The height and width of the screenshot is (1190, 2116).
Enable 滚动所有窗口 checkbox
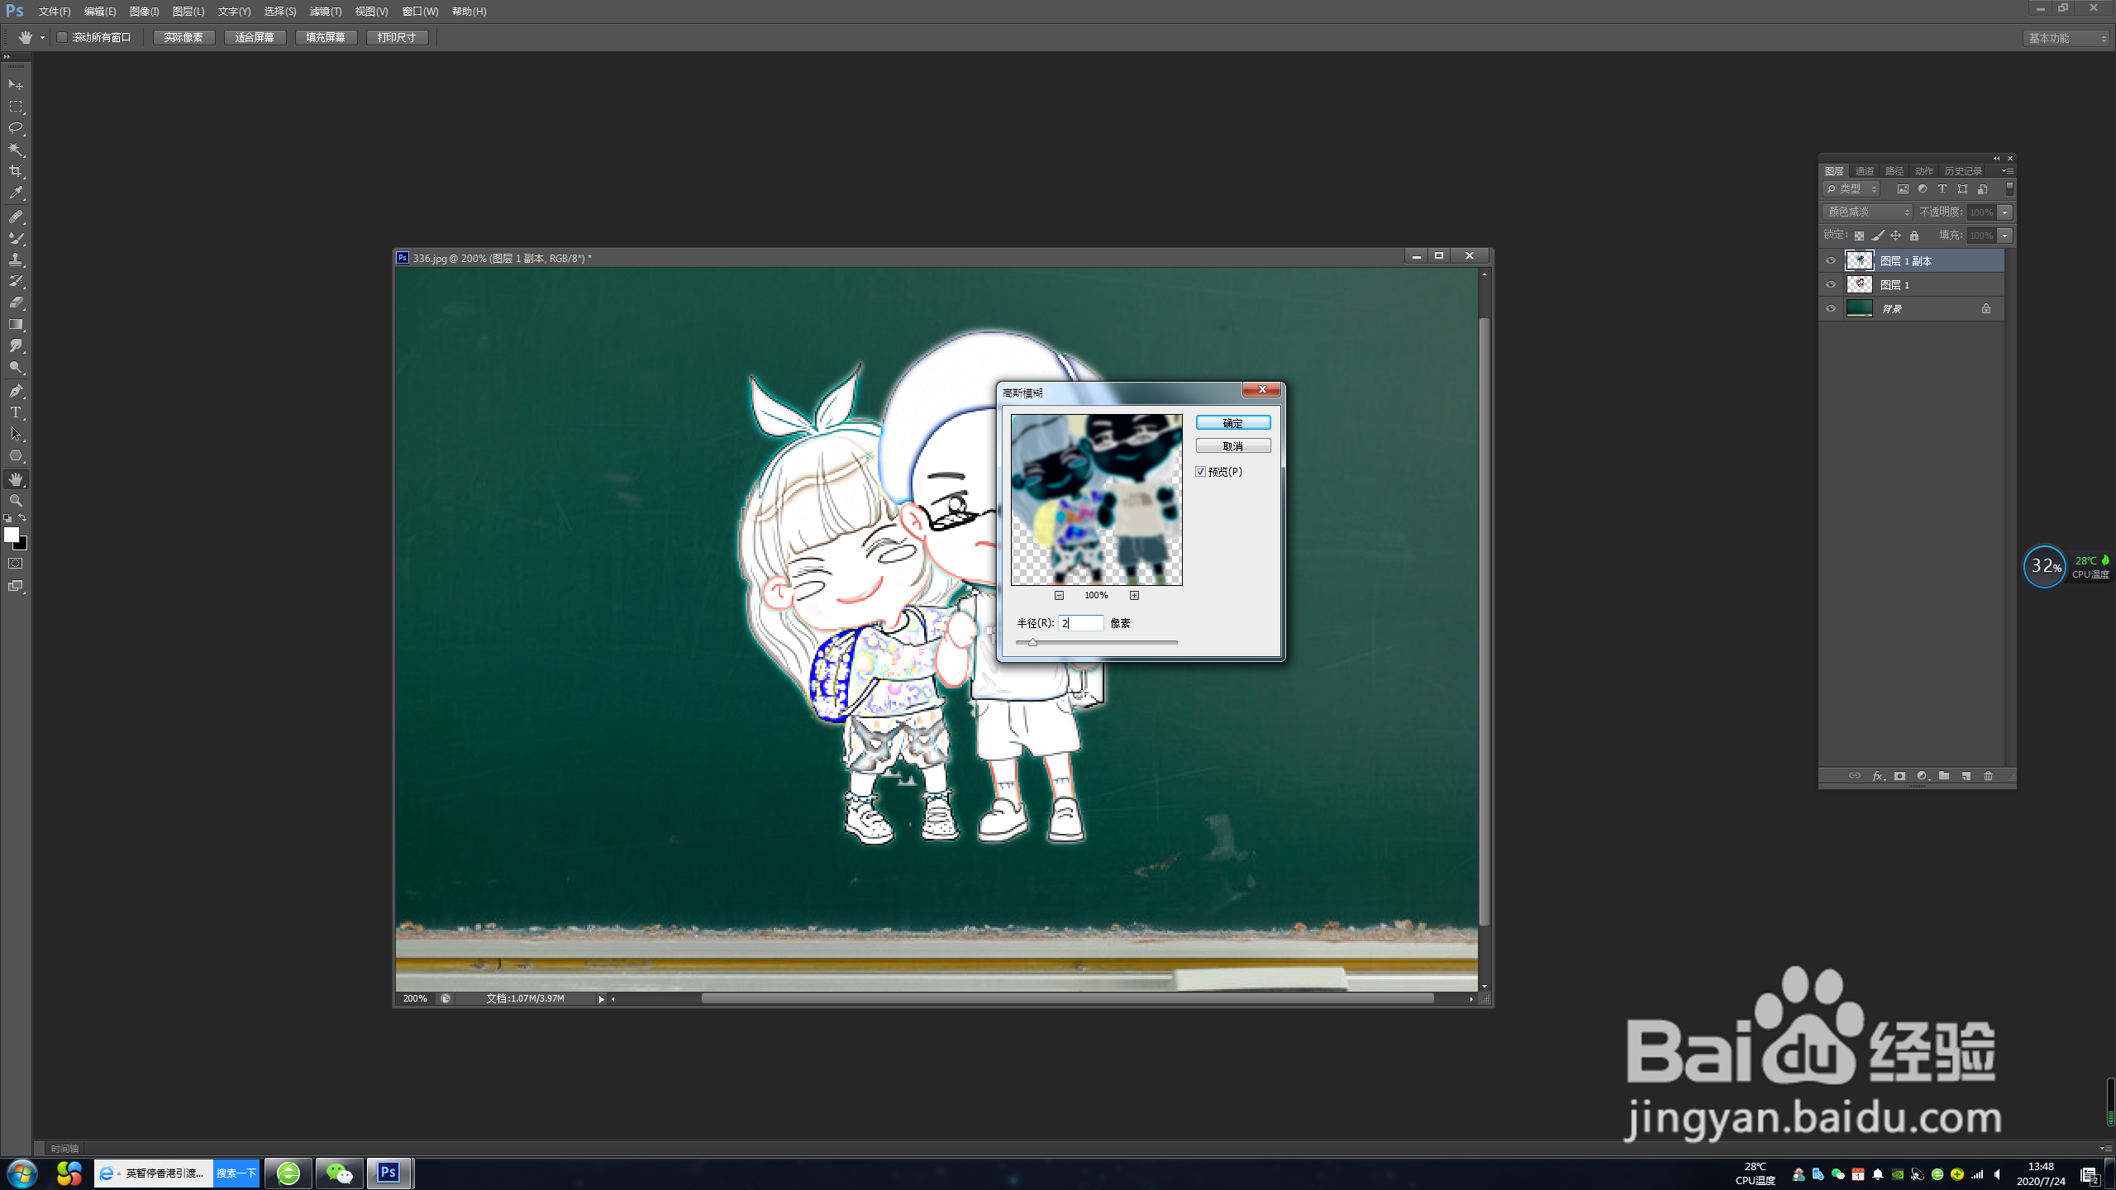click(62, 37)
